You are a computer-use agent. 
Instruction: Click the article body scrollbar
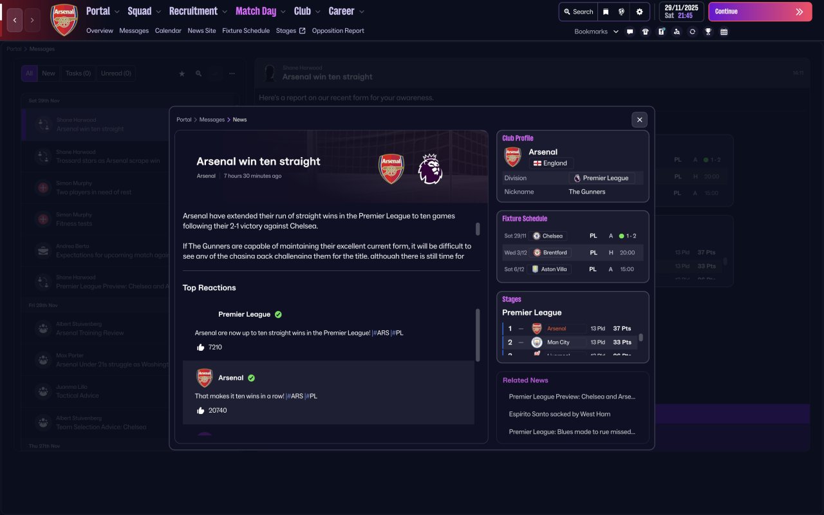pyautogui.click(x=478, y=229)
